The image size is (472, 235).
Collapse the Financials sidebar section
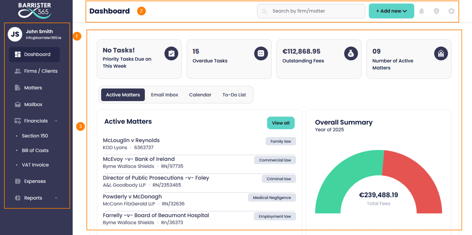(56, 121)
